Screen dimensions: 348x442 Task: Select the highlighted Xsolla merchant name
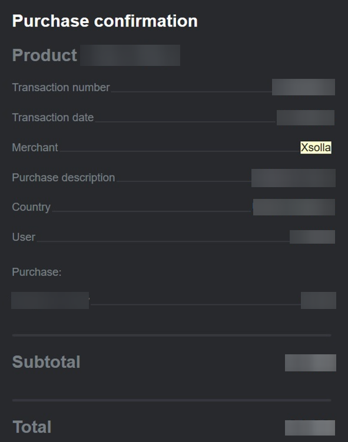point(316,147)
